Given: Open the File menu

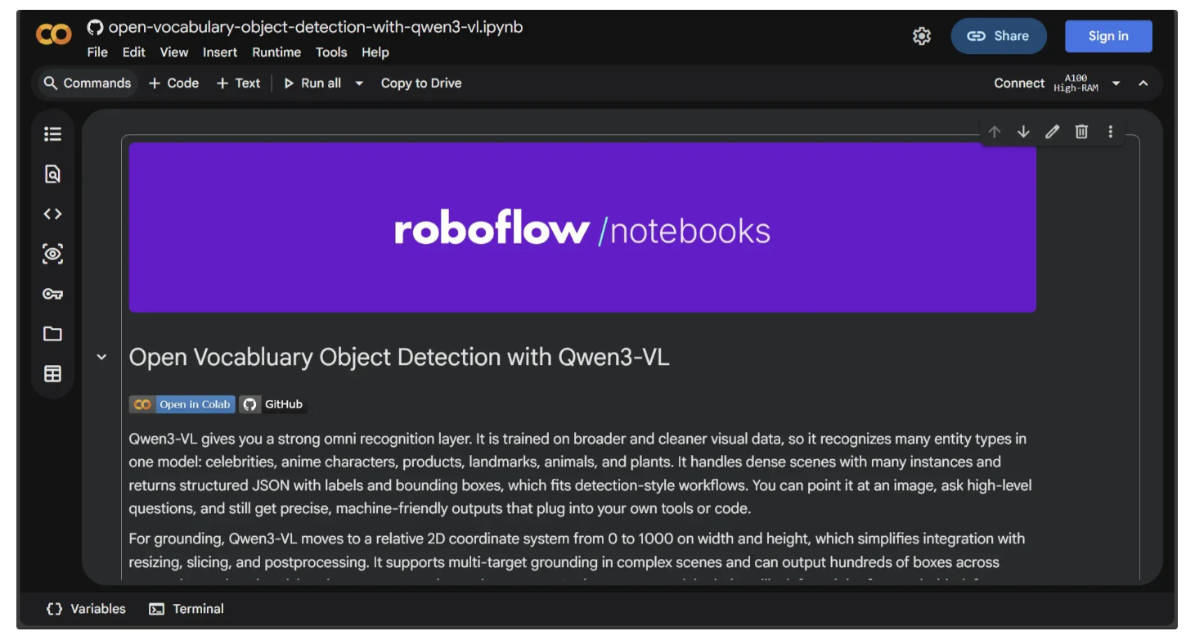Looking at the screenshot, I should [97, 52].
